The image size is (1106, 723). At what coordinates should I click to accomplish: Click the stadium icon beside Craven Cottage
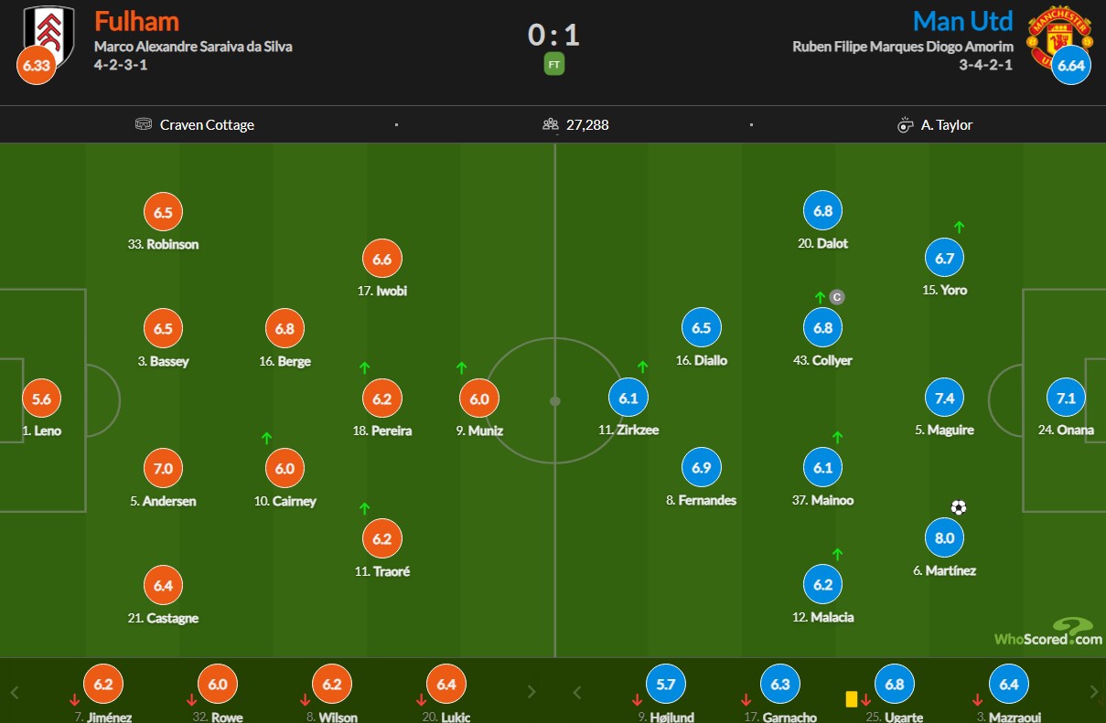[143, 124]
